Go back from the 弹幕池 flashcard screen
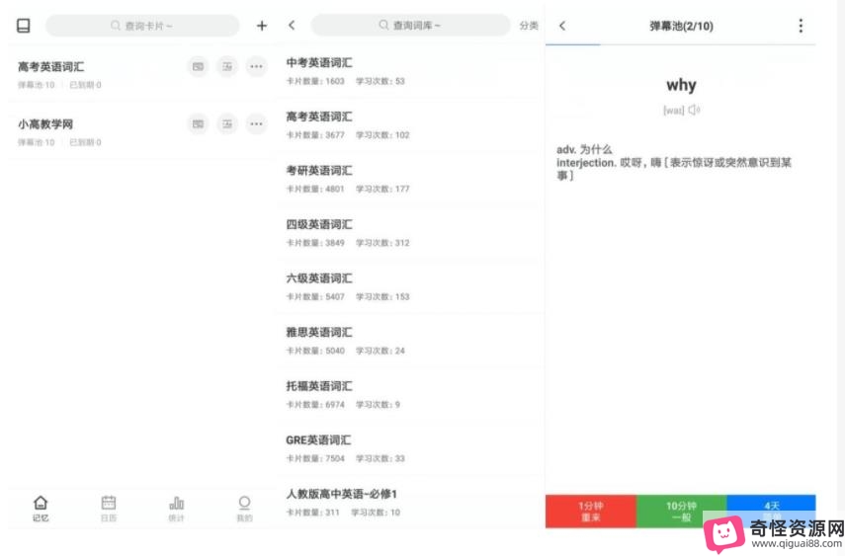This screenshot has height=556, width=845. click(x=562, y=26)
